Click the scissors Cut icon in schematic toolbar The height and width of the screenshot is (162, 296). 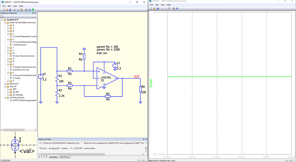14,10
